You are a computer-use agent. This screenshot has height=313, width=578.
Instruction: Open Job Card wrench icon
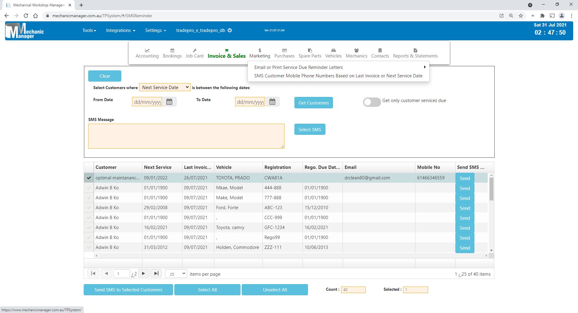click(194, 50)
